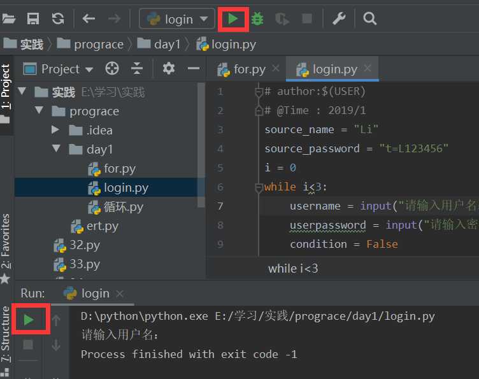This screenshot has width=479, height=379.
Task: Expand the .idea folder arrow
Action: click(55, 129)
